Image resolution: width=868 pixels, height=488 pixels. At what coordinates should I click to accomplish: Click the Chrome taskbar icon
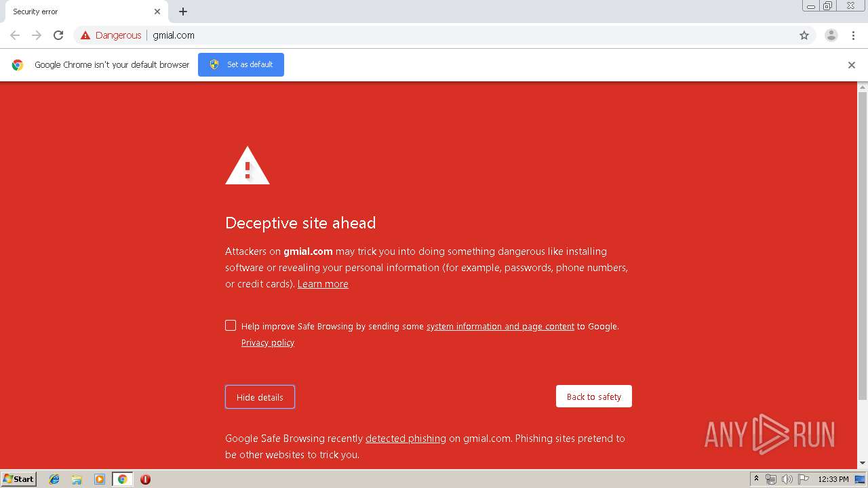123,479
